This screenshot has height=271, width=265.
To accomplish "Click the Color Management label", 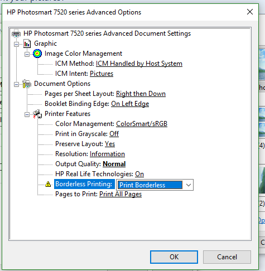I will pos(85,124).
